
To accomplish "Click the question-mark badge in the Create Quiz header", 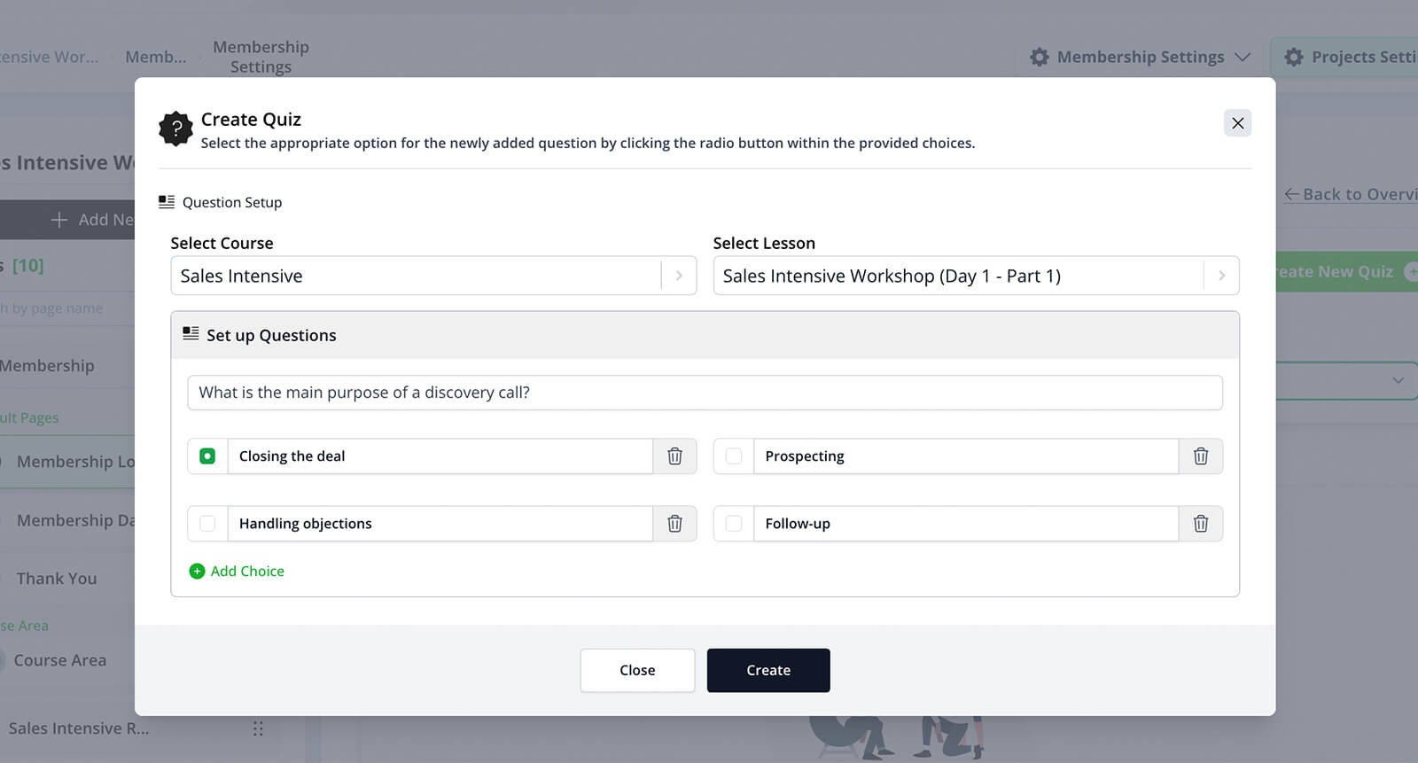I will point(175,128).
